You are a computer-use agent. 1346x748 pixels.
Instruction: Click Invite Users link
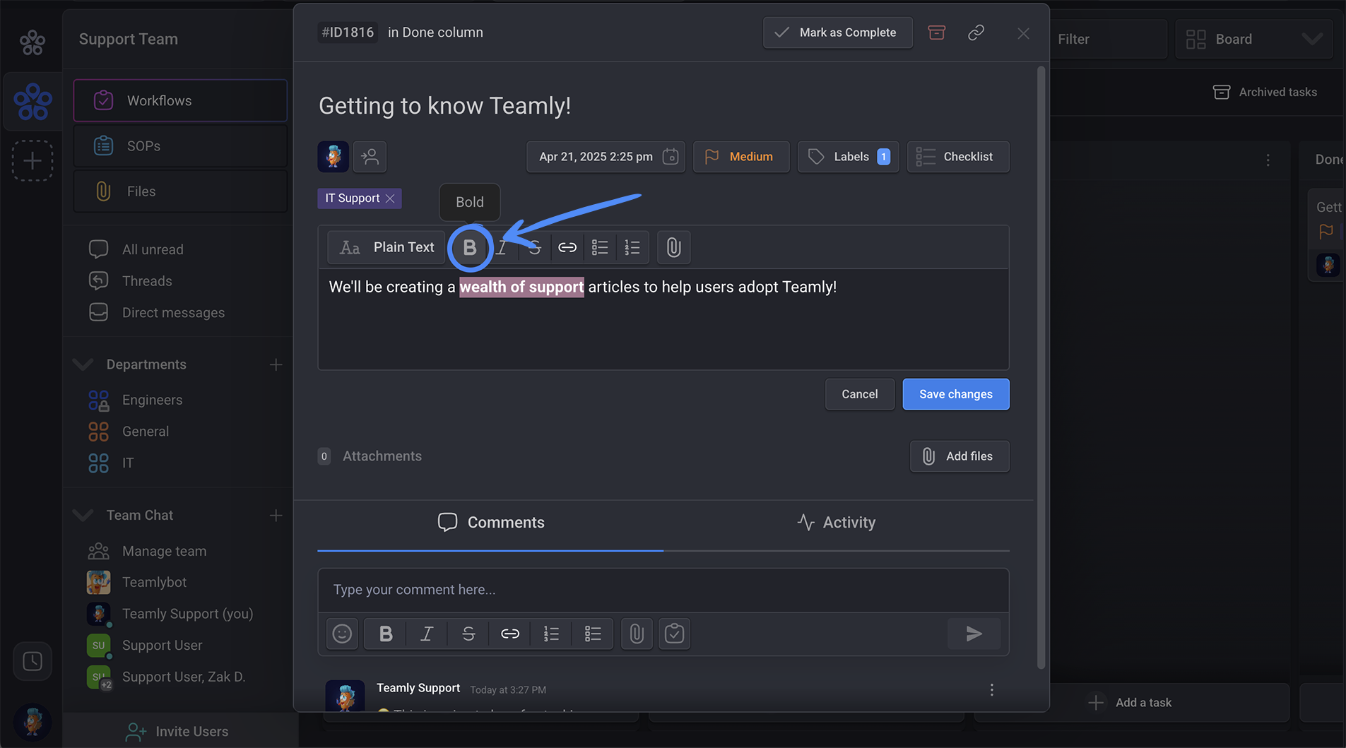pyautogui.click(x=177, y=732)
